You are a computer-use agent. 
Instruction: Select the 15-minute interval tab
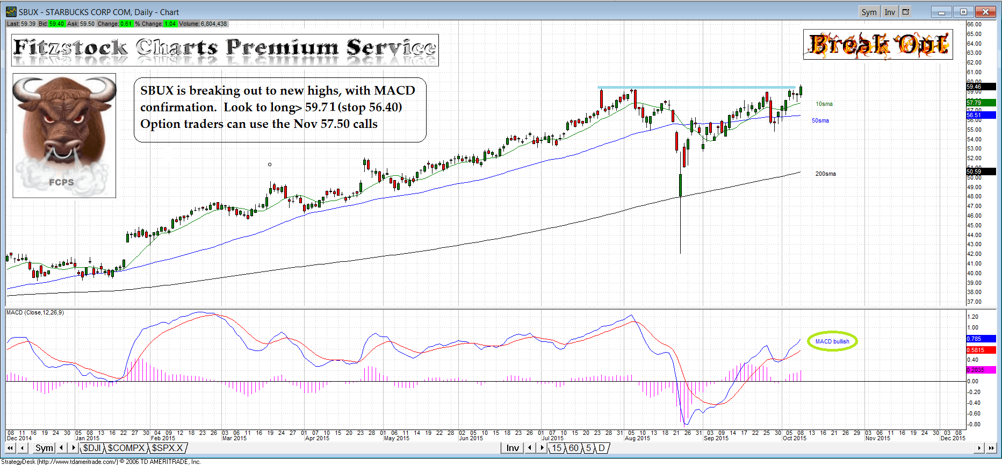[x=557, y=448]
